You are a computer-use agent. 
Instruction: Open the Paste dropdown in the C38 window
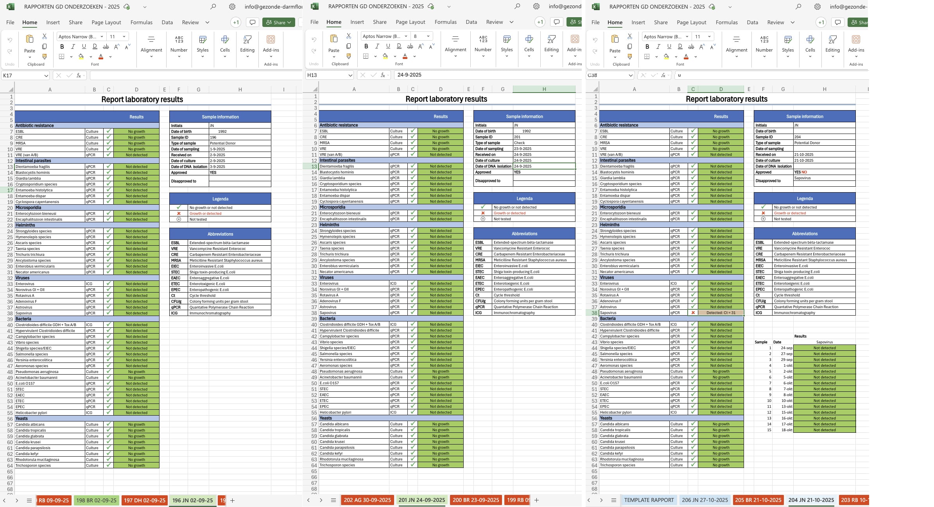pos(615,57)
